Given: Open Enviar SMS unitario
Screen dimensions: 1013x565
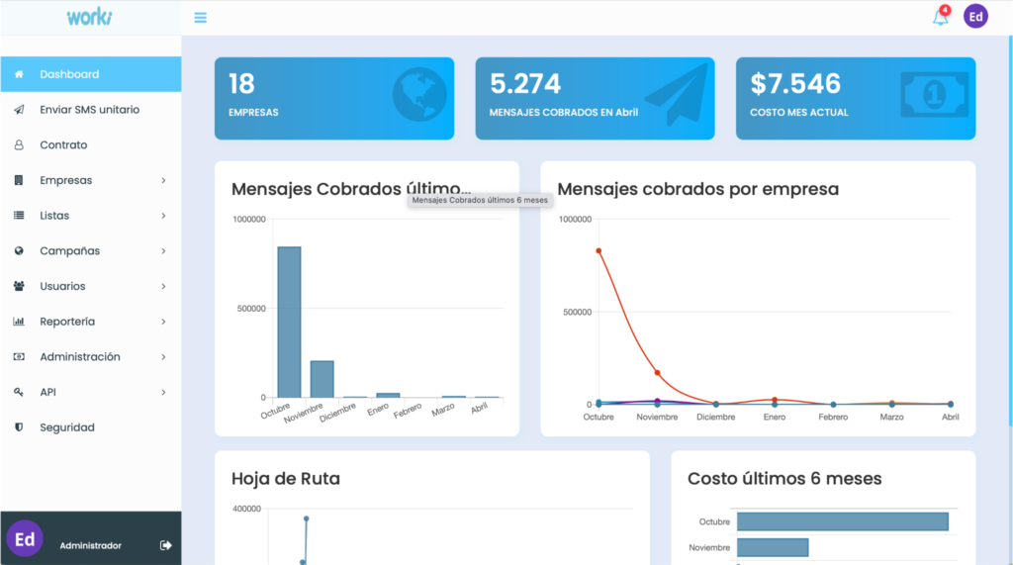Looking at the screenshot, I should click(90, 110).
